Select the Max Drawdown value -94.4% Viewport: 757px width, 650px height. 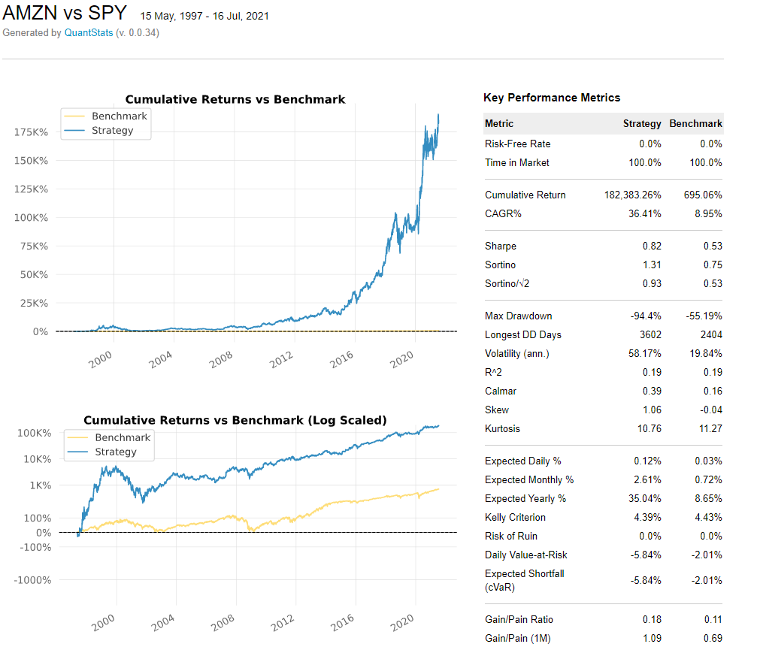[646, 316]
